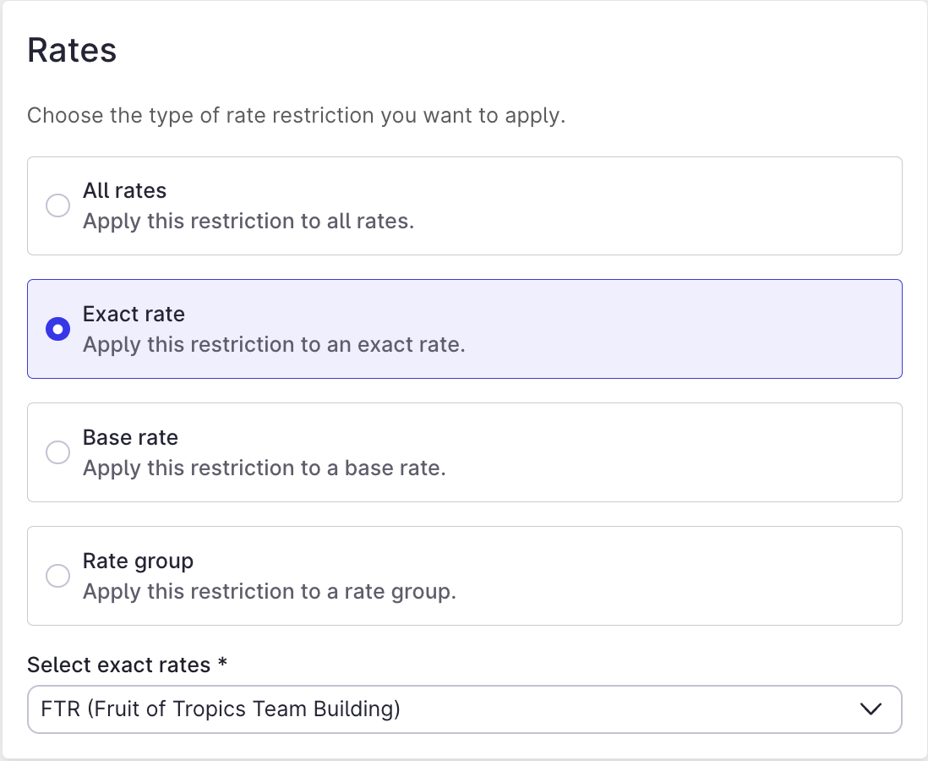Expand the dropdown chevron arrow
Viewport: 928px width, 761px height.
[871, 709]
